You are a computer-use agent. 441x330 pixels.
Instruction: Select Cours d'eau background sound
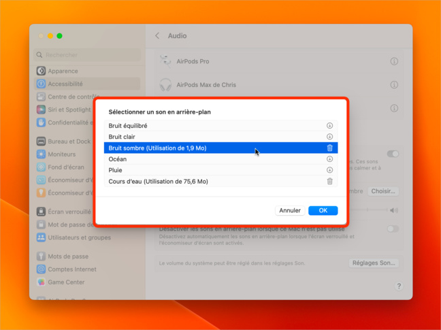coord(220,181)
